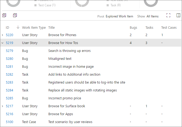Click the Title column header
The image size is (182, 127).
pyautogui.click(x=51, y=28)
